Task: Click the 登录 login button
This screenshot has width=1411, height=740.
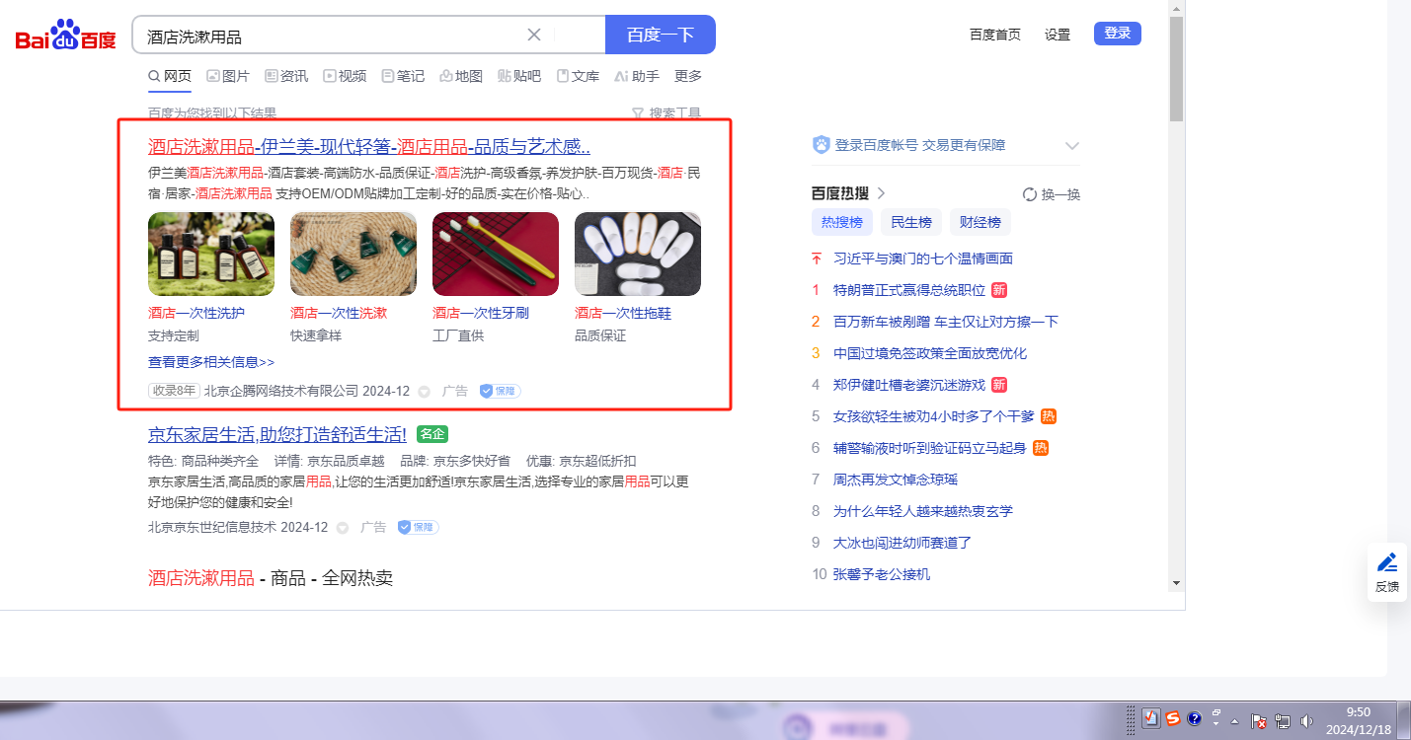Action: click(x=1118, y=34)
